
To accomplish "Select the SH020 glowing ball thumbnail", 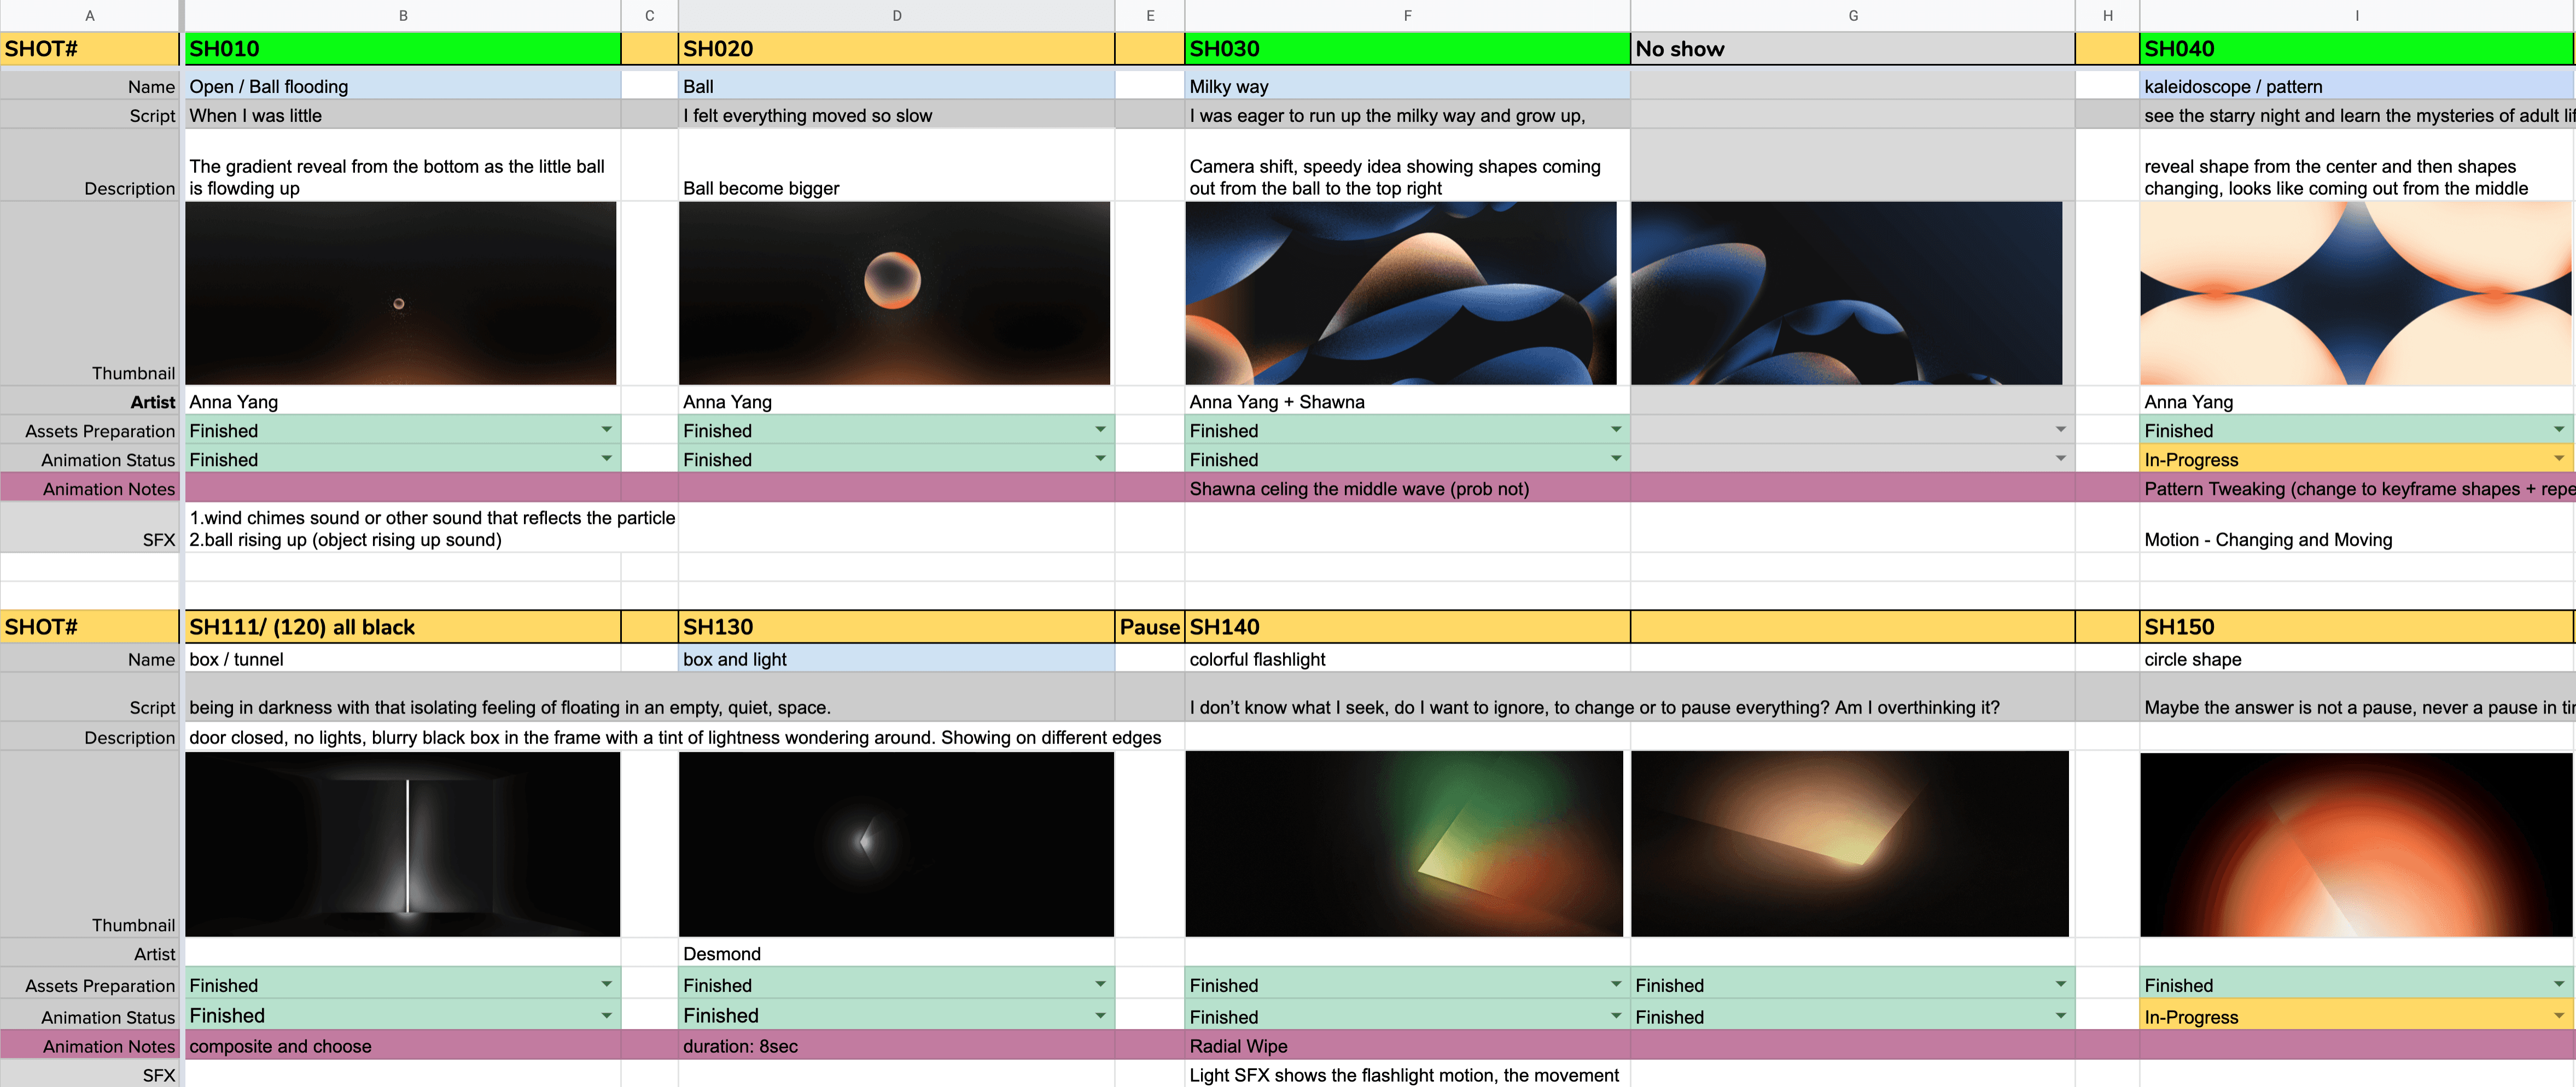I will click(895, 294).
